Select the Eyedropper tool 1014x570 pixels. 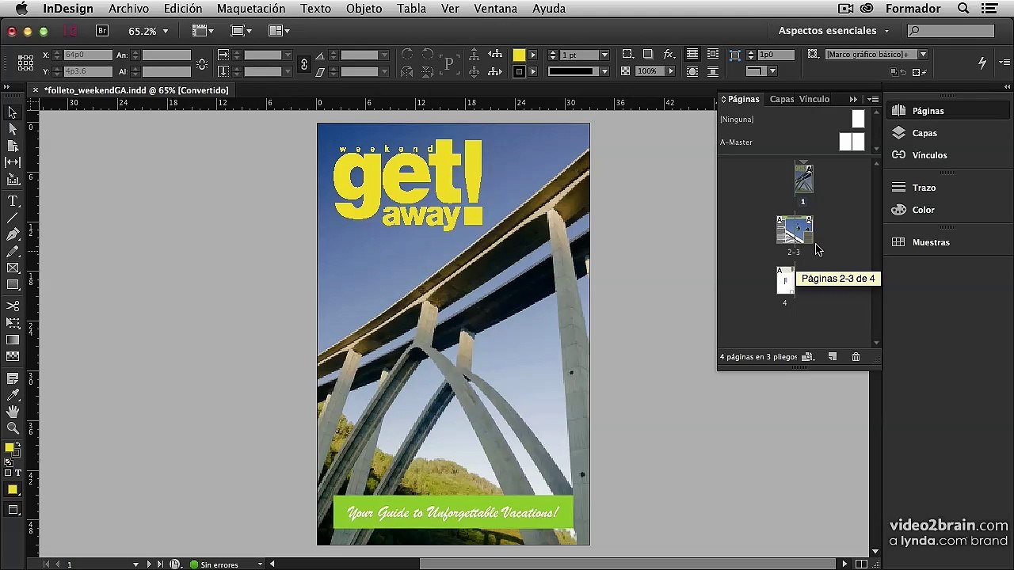click(x=13, y=395)
